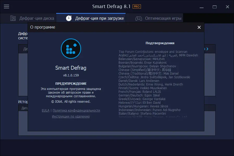This screenshot has height=156, width=234.
Task: Click the Indonesian: Purwo Adi Nugroho line
Action: pos(149,110)
